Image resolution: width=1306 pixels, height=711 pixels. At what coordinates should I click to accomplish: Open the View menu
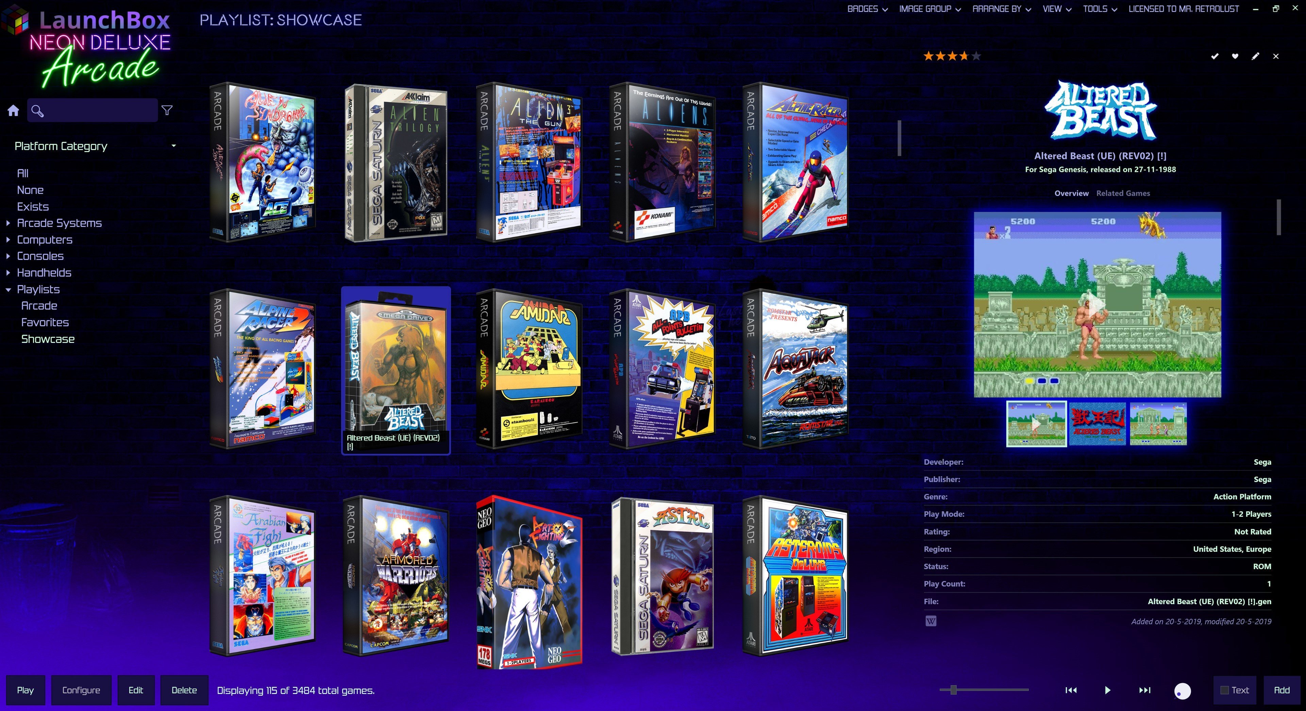pos(1057,9)
